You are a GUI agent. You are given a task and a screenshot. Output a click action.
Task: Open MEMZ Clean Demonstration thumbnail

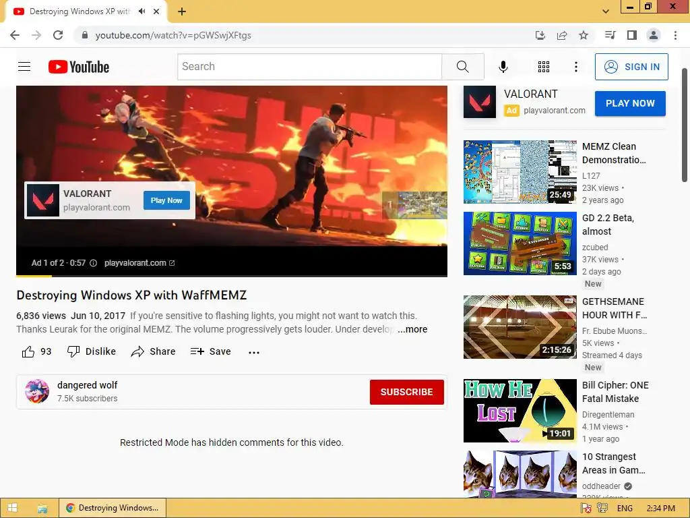[520, 172]
